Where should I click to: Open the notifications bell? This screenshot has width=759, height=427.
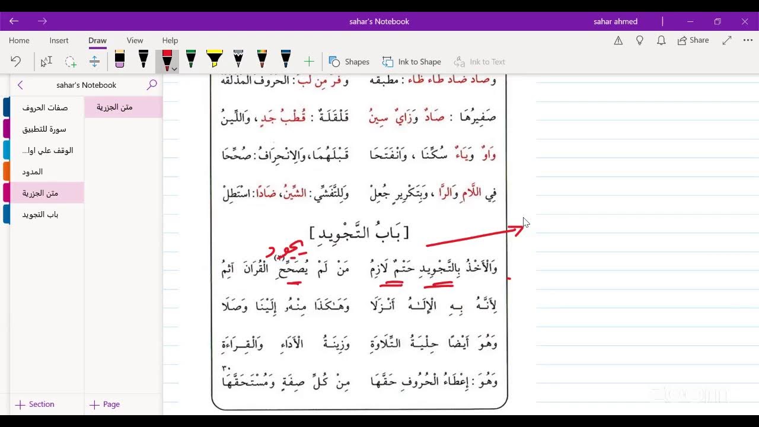coord(661,40)
